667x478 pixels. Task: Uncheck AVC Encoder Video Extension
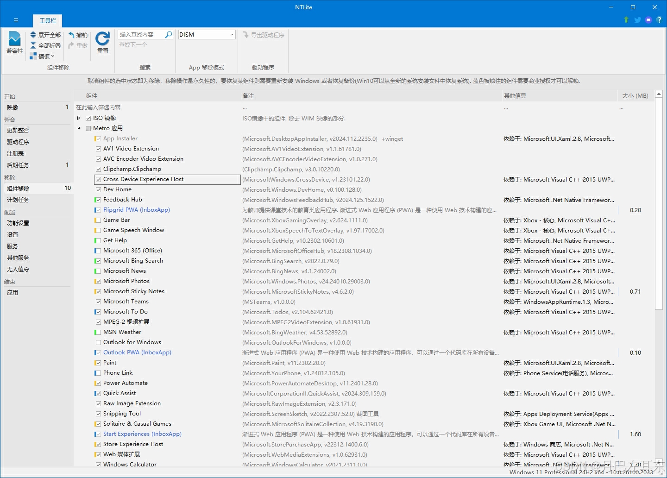pos(98,159)
